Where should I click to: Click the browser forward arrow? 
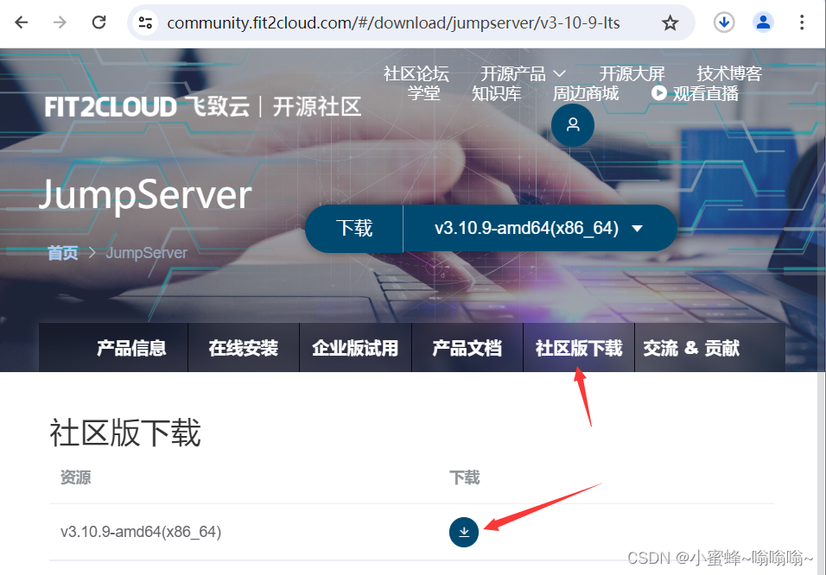(x=60, y=22)
